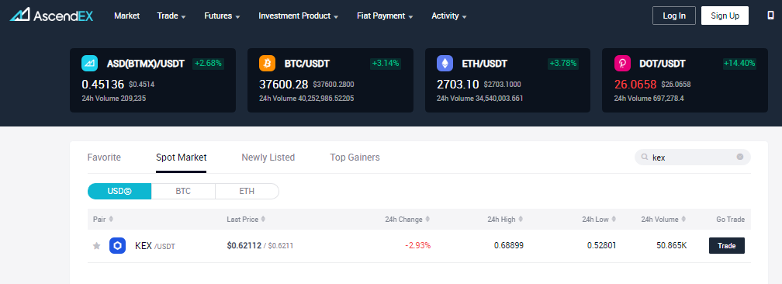Click 24h Volume 34,540,003.661 text
782x284 pixels.
(x=479, y=99)
